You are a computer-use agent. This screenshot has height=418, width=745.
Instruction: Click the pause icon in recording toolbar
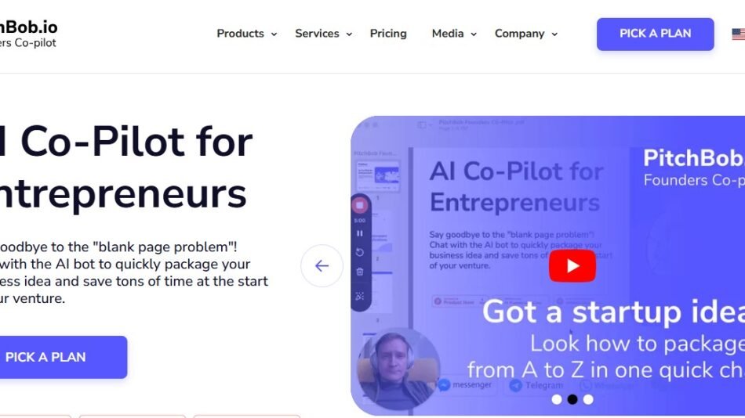tap(360, 233)
